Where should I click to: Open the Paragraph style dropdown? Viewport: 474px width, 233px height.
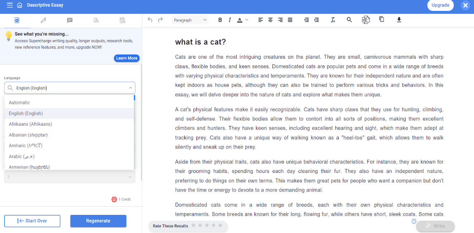pyautogui.click(x=190, y=20)
